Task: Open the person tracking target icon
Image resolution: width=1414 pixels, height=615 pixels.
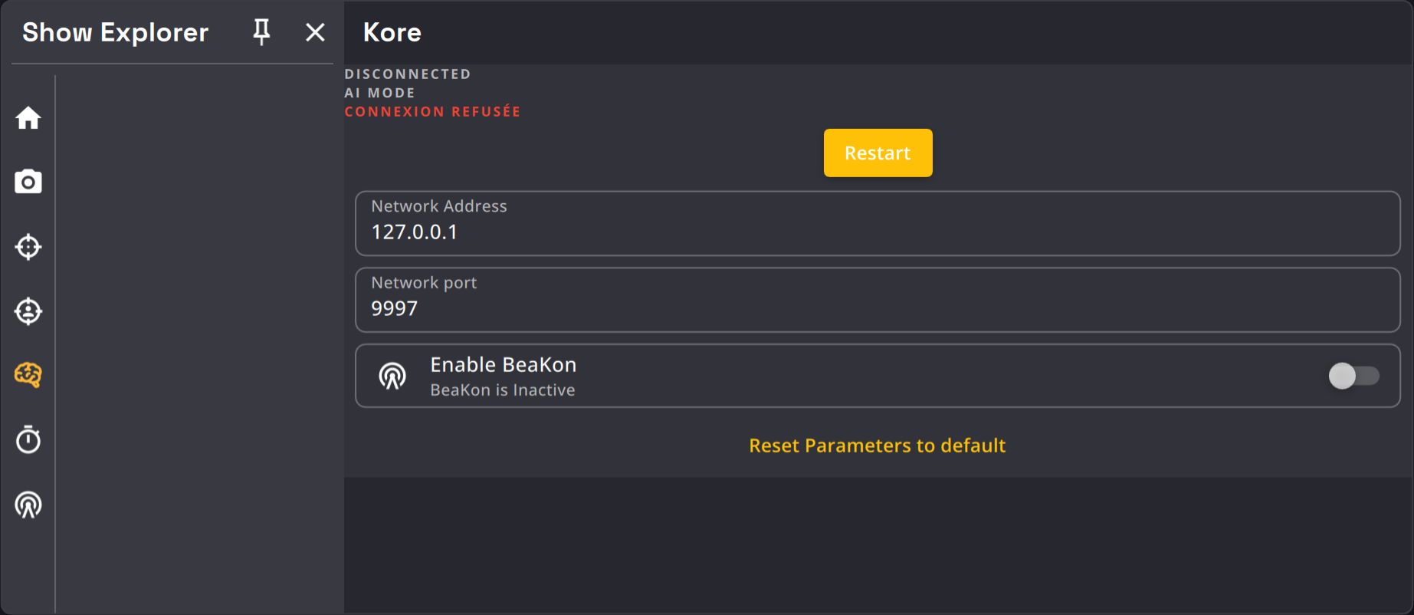Action: (28, 311)
